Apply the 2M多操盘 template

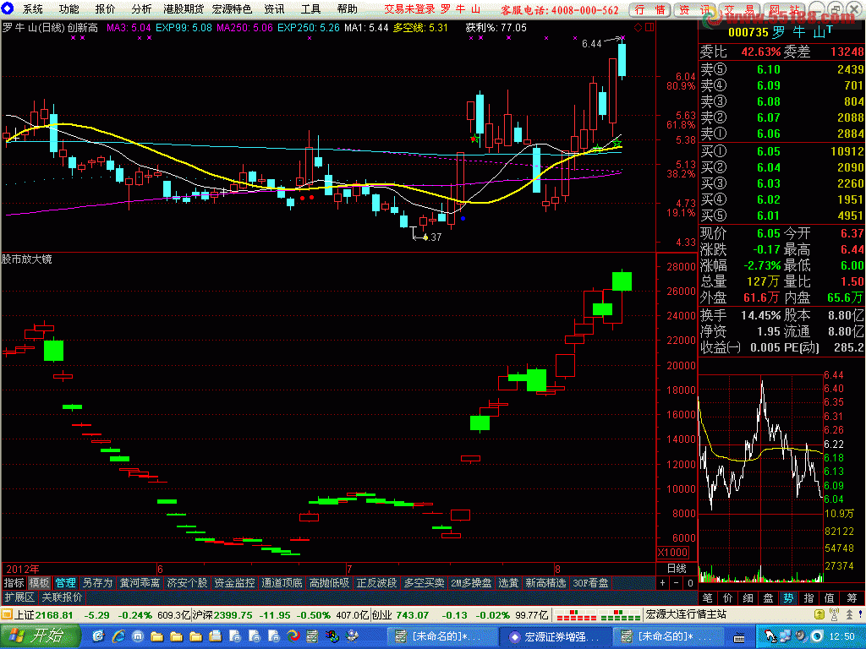(x=471, y=583)
